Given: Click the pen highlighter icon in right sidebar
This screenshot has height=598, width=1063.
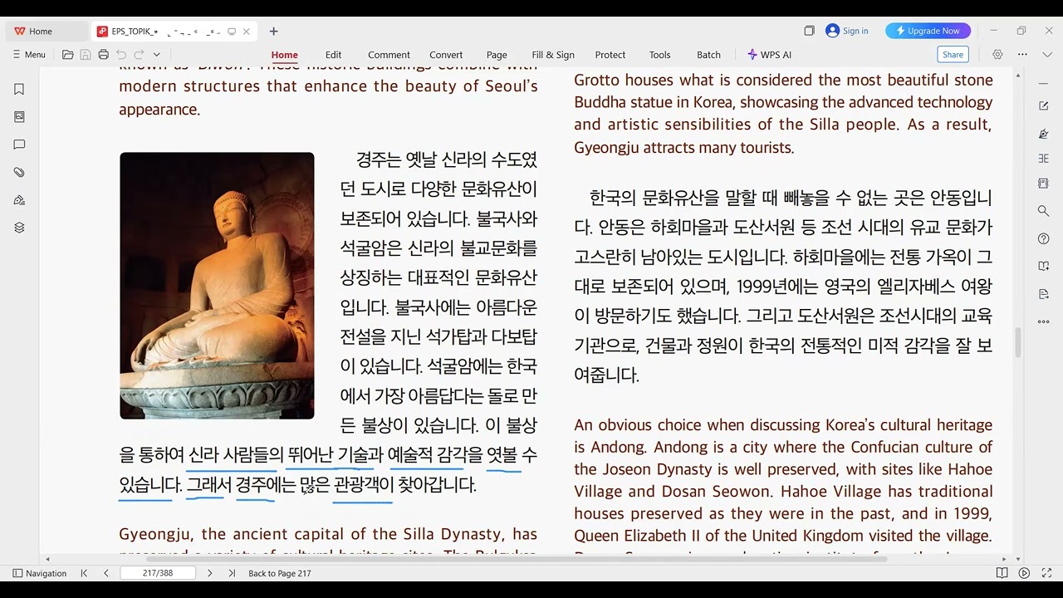Looking at the screenshot, I should (x=1044, y=134).
